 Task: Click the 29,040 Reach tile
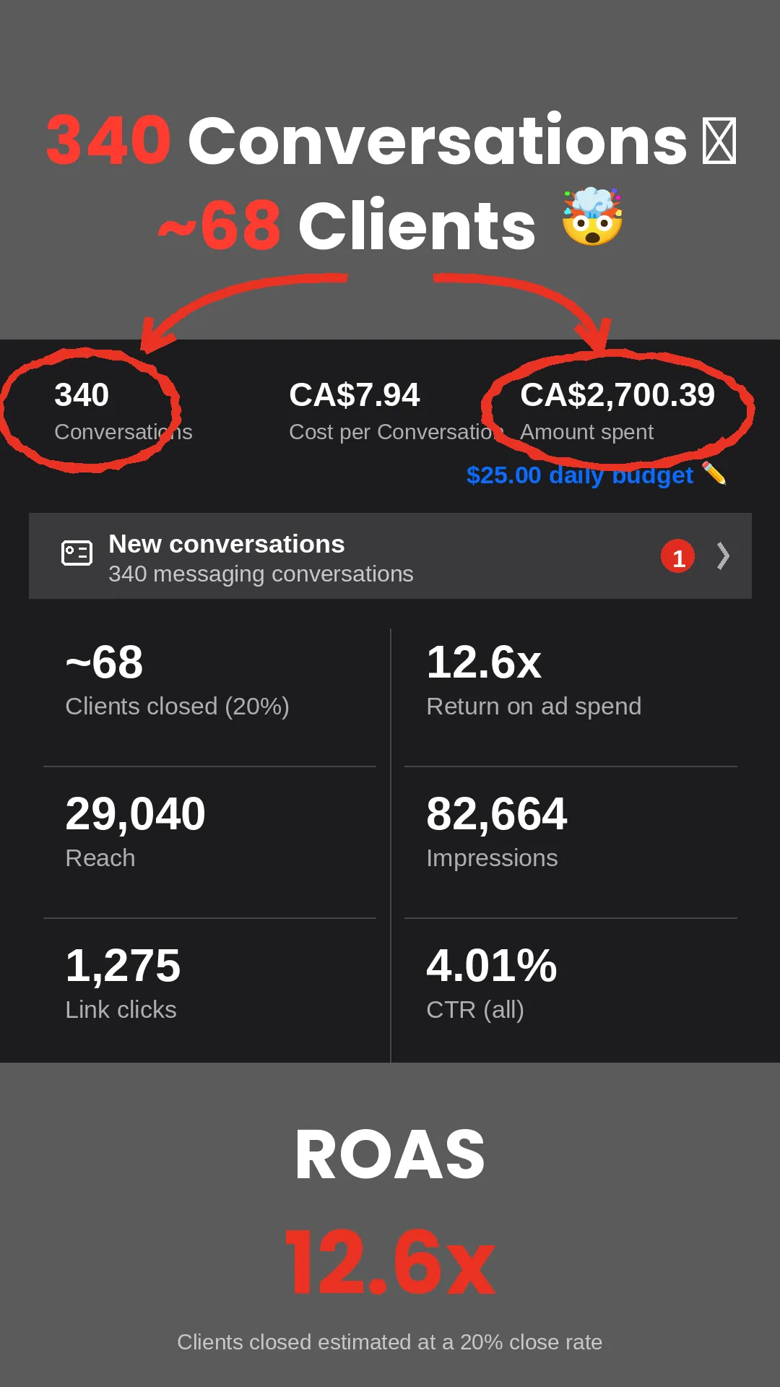click(x=209, y=842)
